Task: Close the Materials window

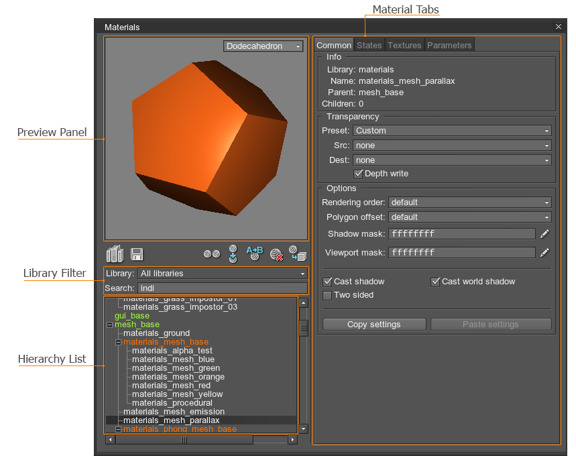Action: tap(559, 26)
